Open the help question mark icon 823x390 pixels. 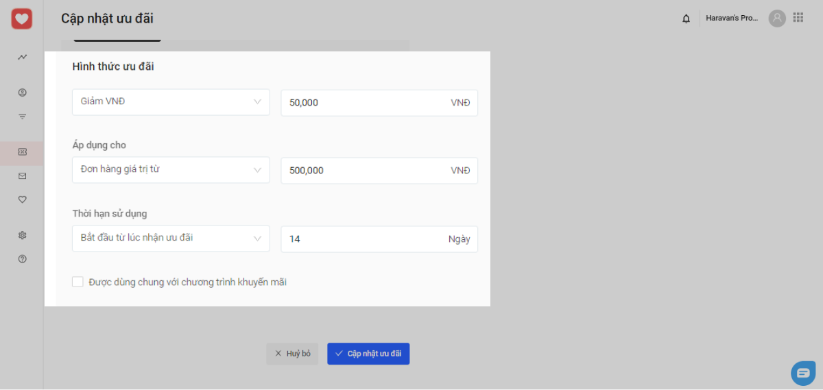pos(22,259)
